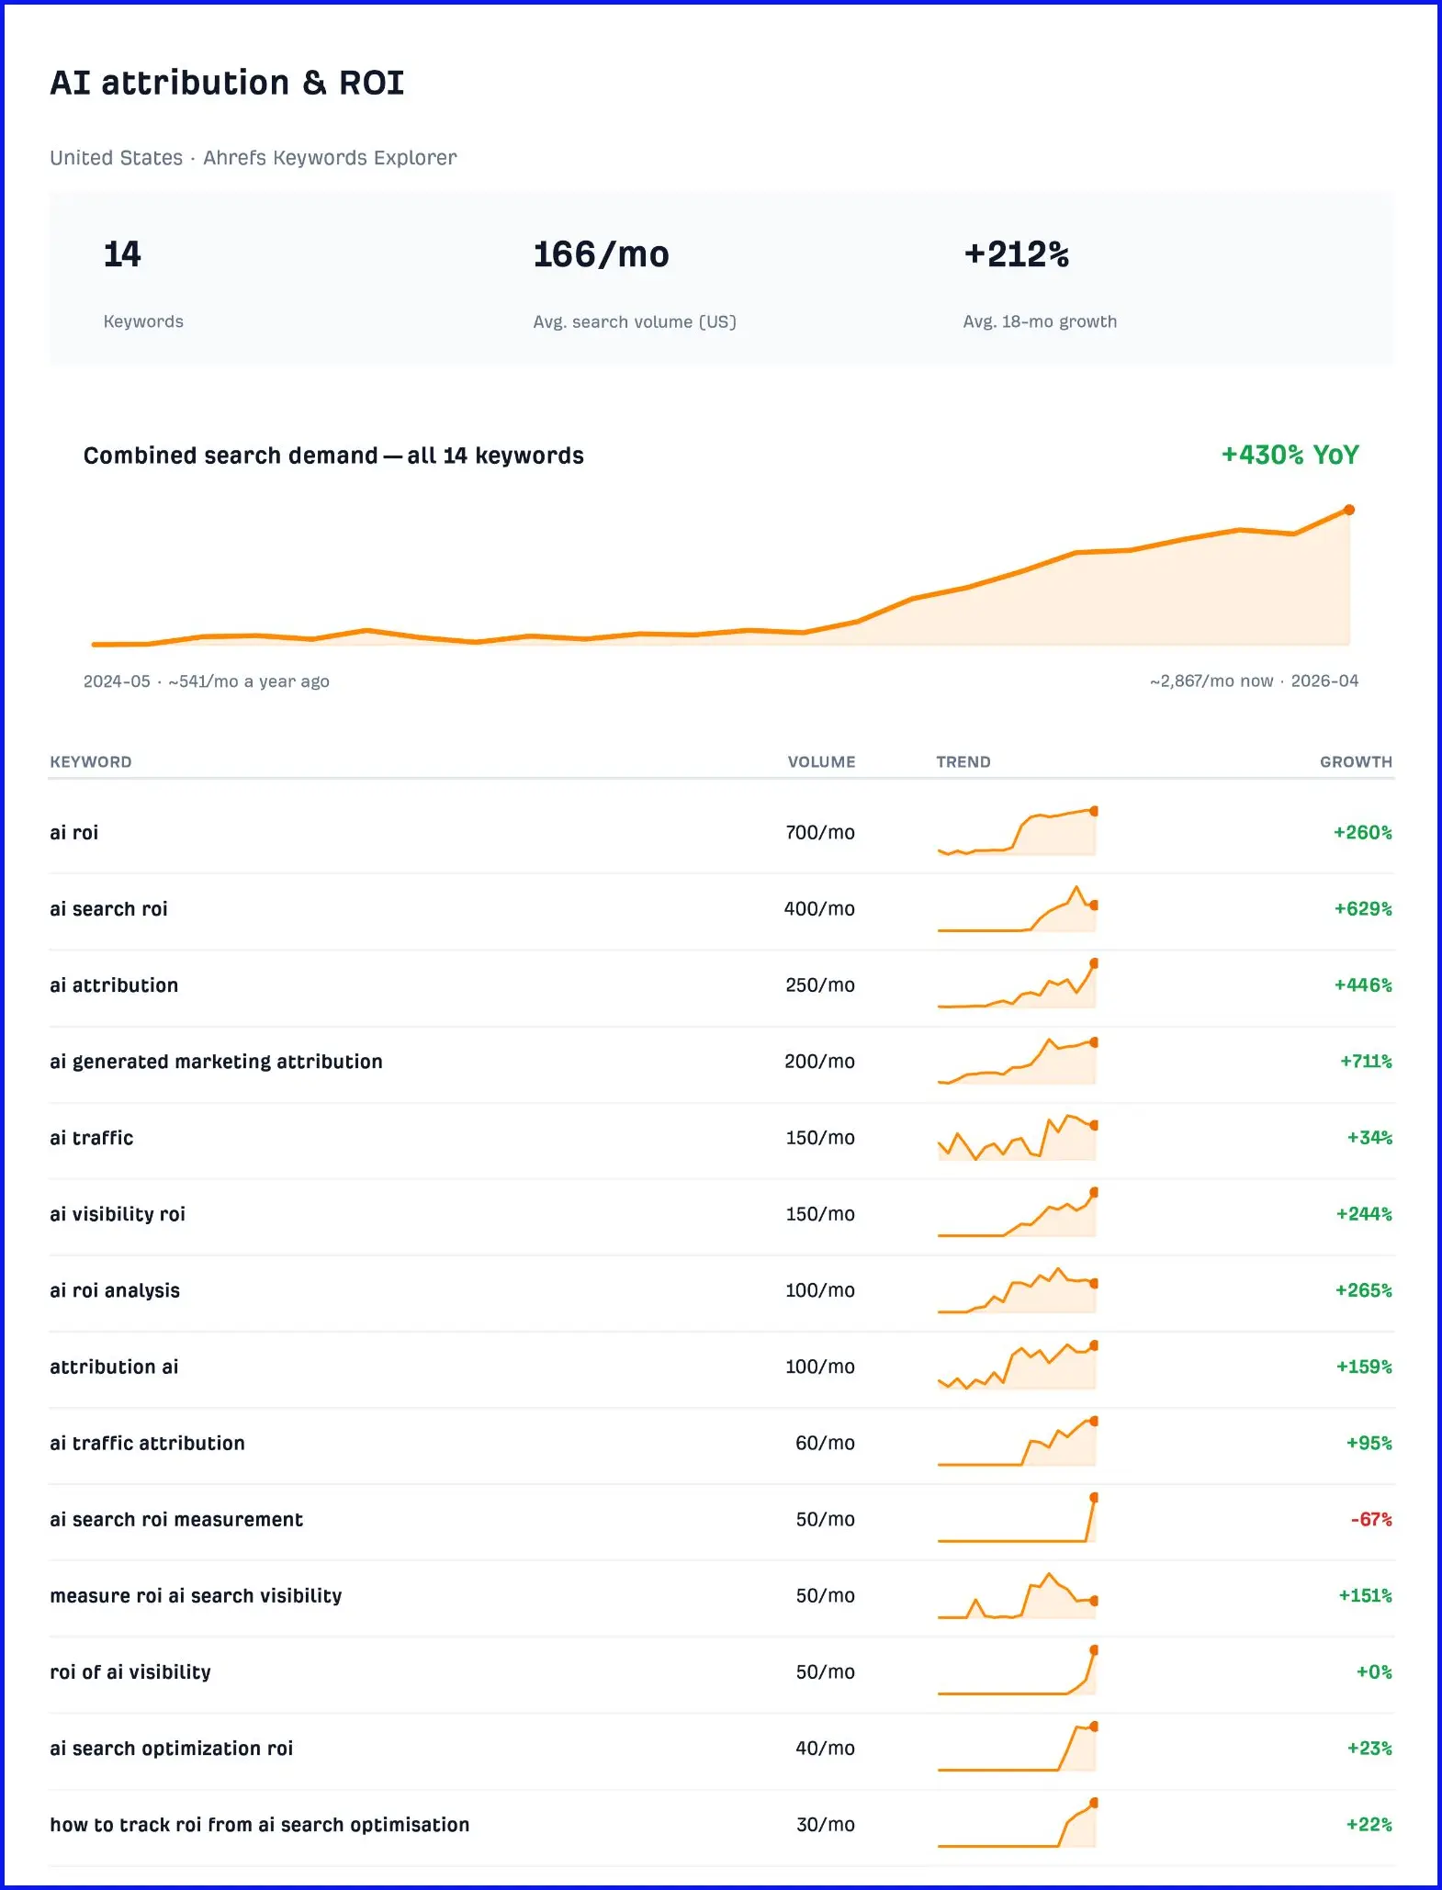The height and width of the screenshot is (1890, 1442).
Task: Click the 'ai traffic attribution' sparkline endpoint
Action: click(1093, 1421)
